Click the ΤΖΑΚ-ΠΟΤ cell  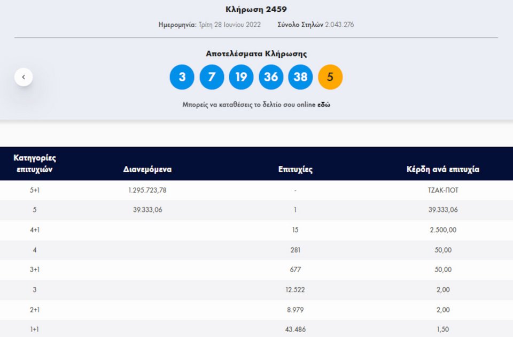(x=443, y=190)
